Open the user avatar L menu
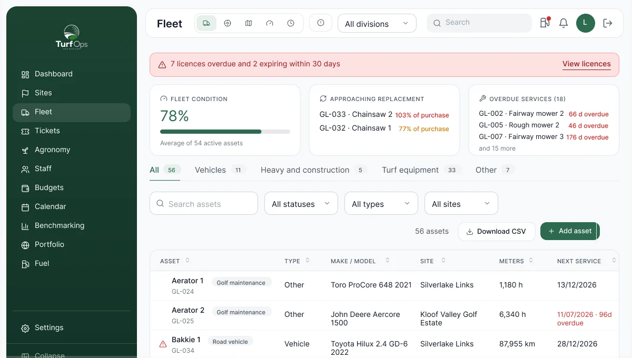Viewport: 632px width, 358px height. click(586, 23)
